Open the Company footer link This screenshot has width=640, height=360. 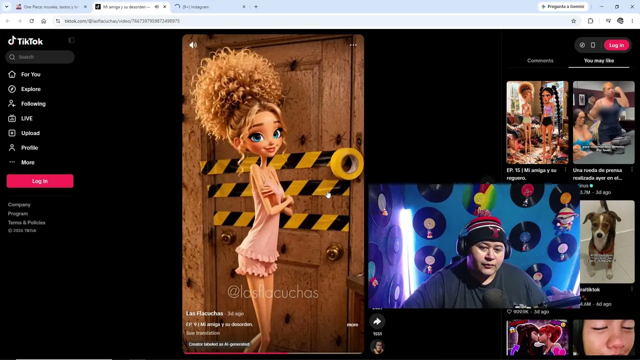tap(19, 204)
